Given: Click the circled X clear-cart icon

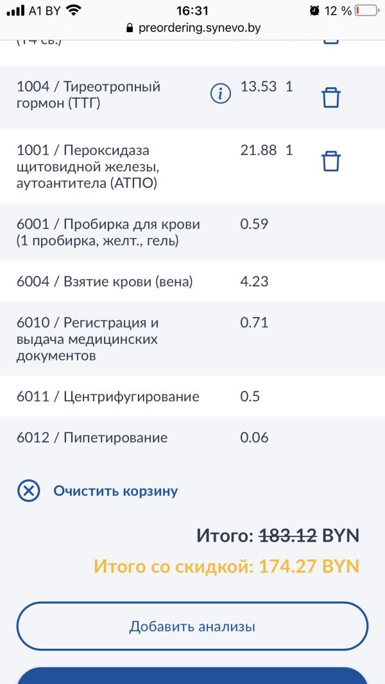Looking at the screenshot, I should click(29, 491).
